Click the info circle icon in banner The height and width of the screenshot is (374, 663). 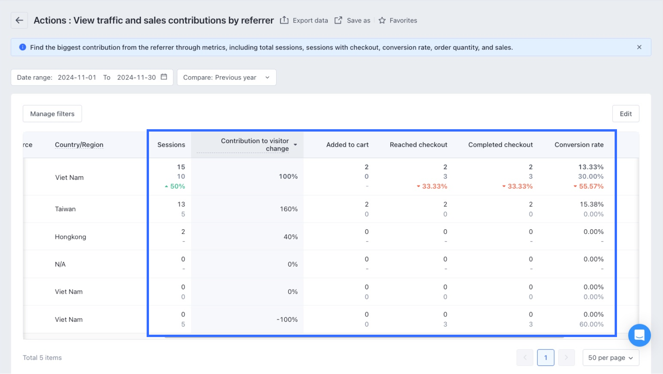pyautogui.click(x=23, y=47)
